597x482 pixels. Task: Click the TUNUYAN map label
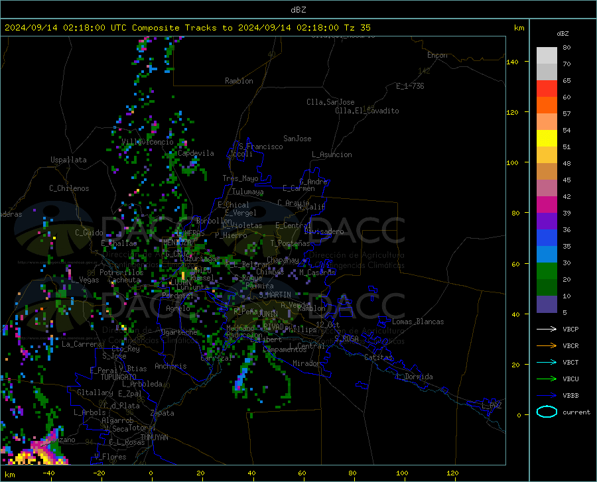tap(154, 438)
